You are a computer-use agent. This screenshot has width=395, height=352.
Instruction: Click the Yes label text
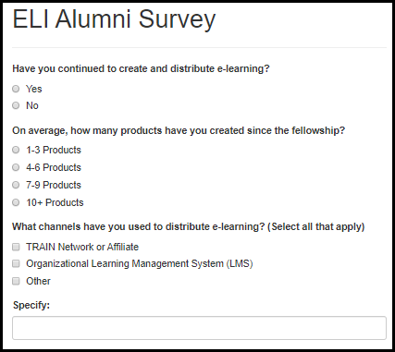(34, 89)
